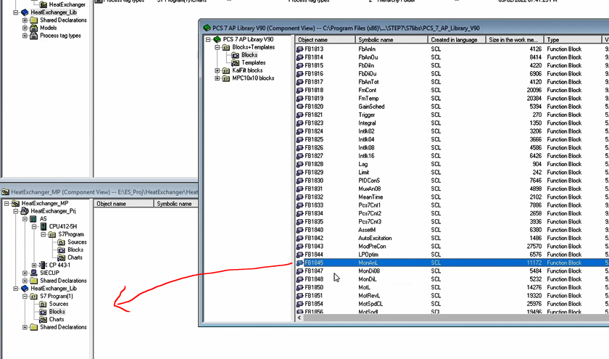Select the FB1850 MotL block icon
The image size is (609, 359).
[x=300, y=287]
